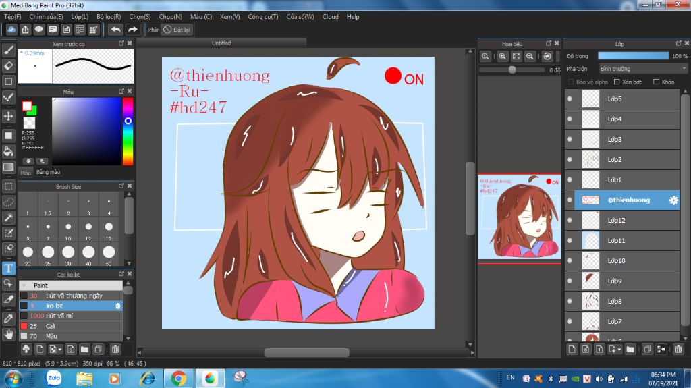
Task: Add new layer folder in layer panel
Action: [630, 350]
